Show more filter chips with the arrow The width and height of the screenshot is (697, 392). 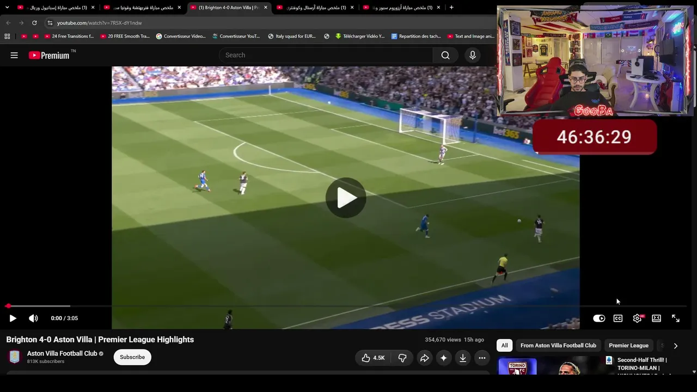pyautogui.click(x=676, y=346)
